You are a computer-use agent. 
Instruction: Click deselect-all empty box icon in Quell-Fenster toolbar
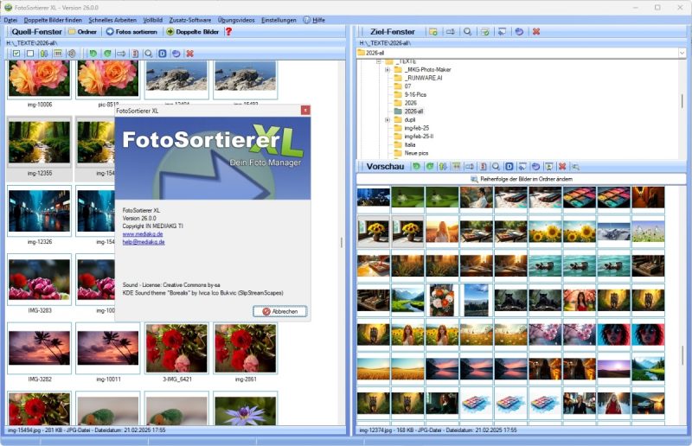[30, 54]
